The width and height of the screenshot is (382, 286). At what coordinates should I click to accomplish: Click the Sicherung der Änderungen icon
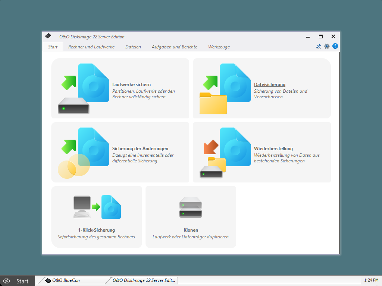pos(84,153)
